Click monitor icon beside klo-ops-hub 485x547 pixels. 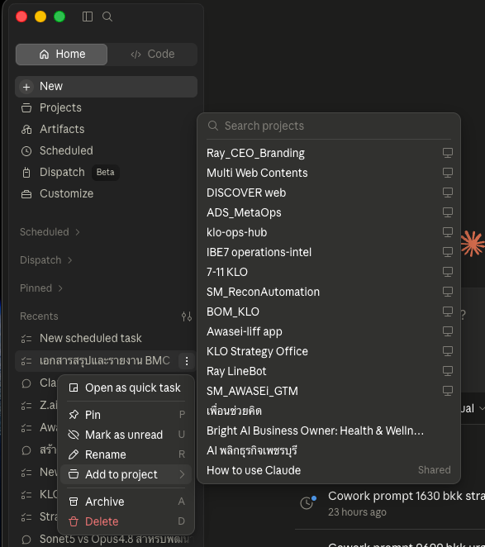[448, 232]
